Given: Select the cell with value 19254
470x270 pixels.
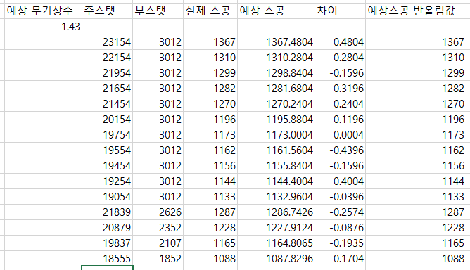Looking at the screenshot, I should tap(108, 181).
